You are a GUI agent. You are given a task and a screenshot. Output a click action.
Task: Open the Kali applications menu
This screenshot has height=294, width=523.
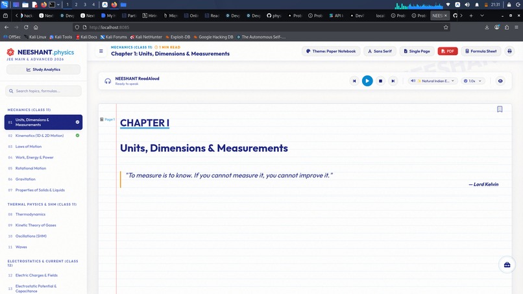5,5
